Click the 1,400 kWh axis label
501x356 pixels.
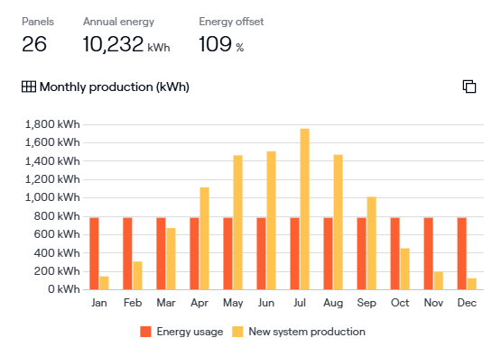click(x=52, y=161)
